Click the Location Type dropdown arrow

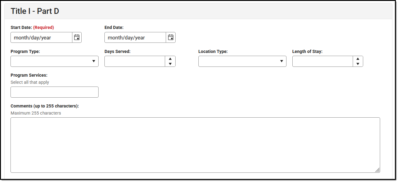tap(282, 61)
